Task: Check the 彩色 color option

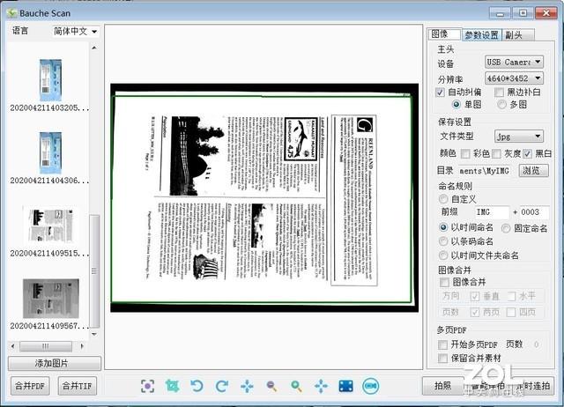Action: tap(465, 154)
